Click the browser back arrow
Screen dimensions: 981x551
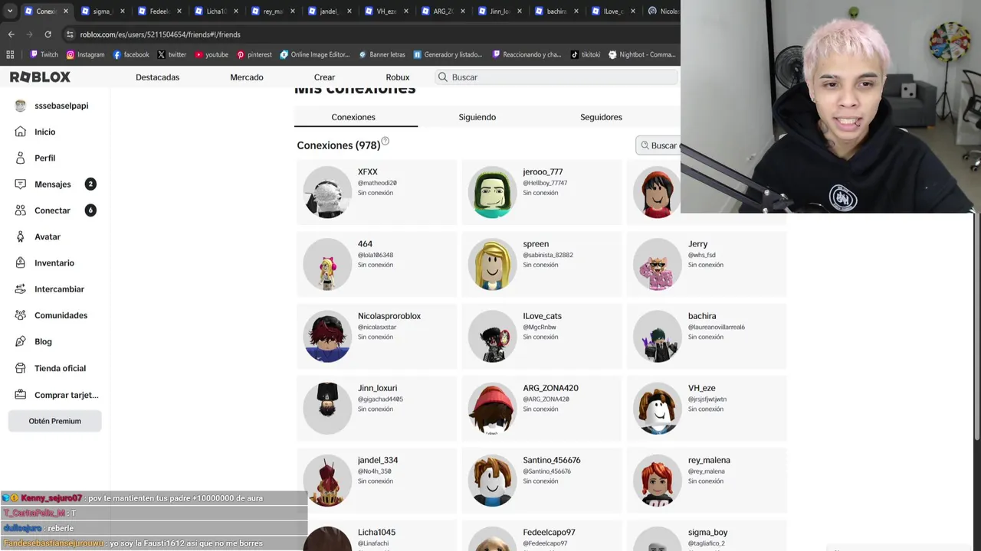[x=11, y=34]
